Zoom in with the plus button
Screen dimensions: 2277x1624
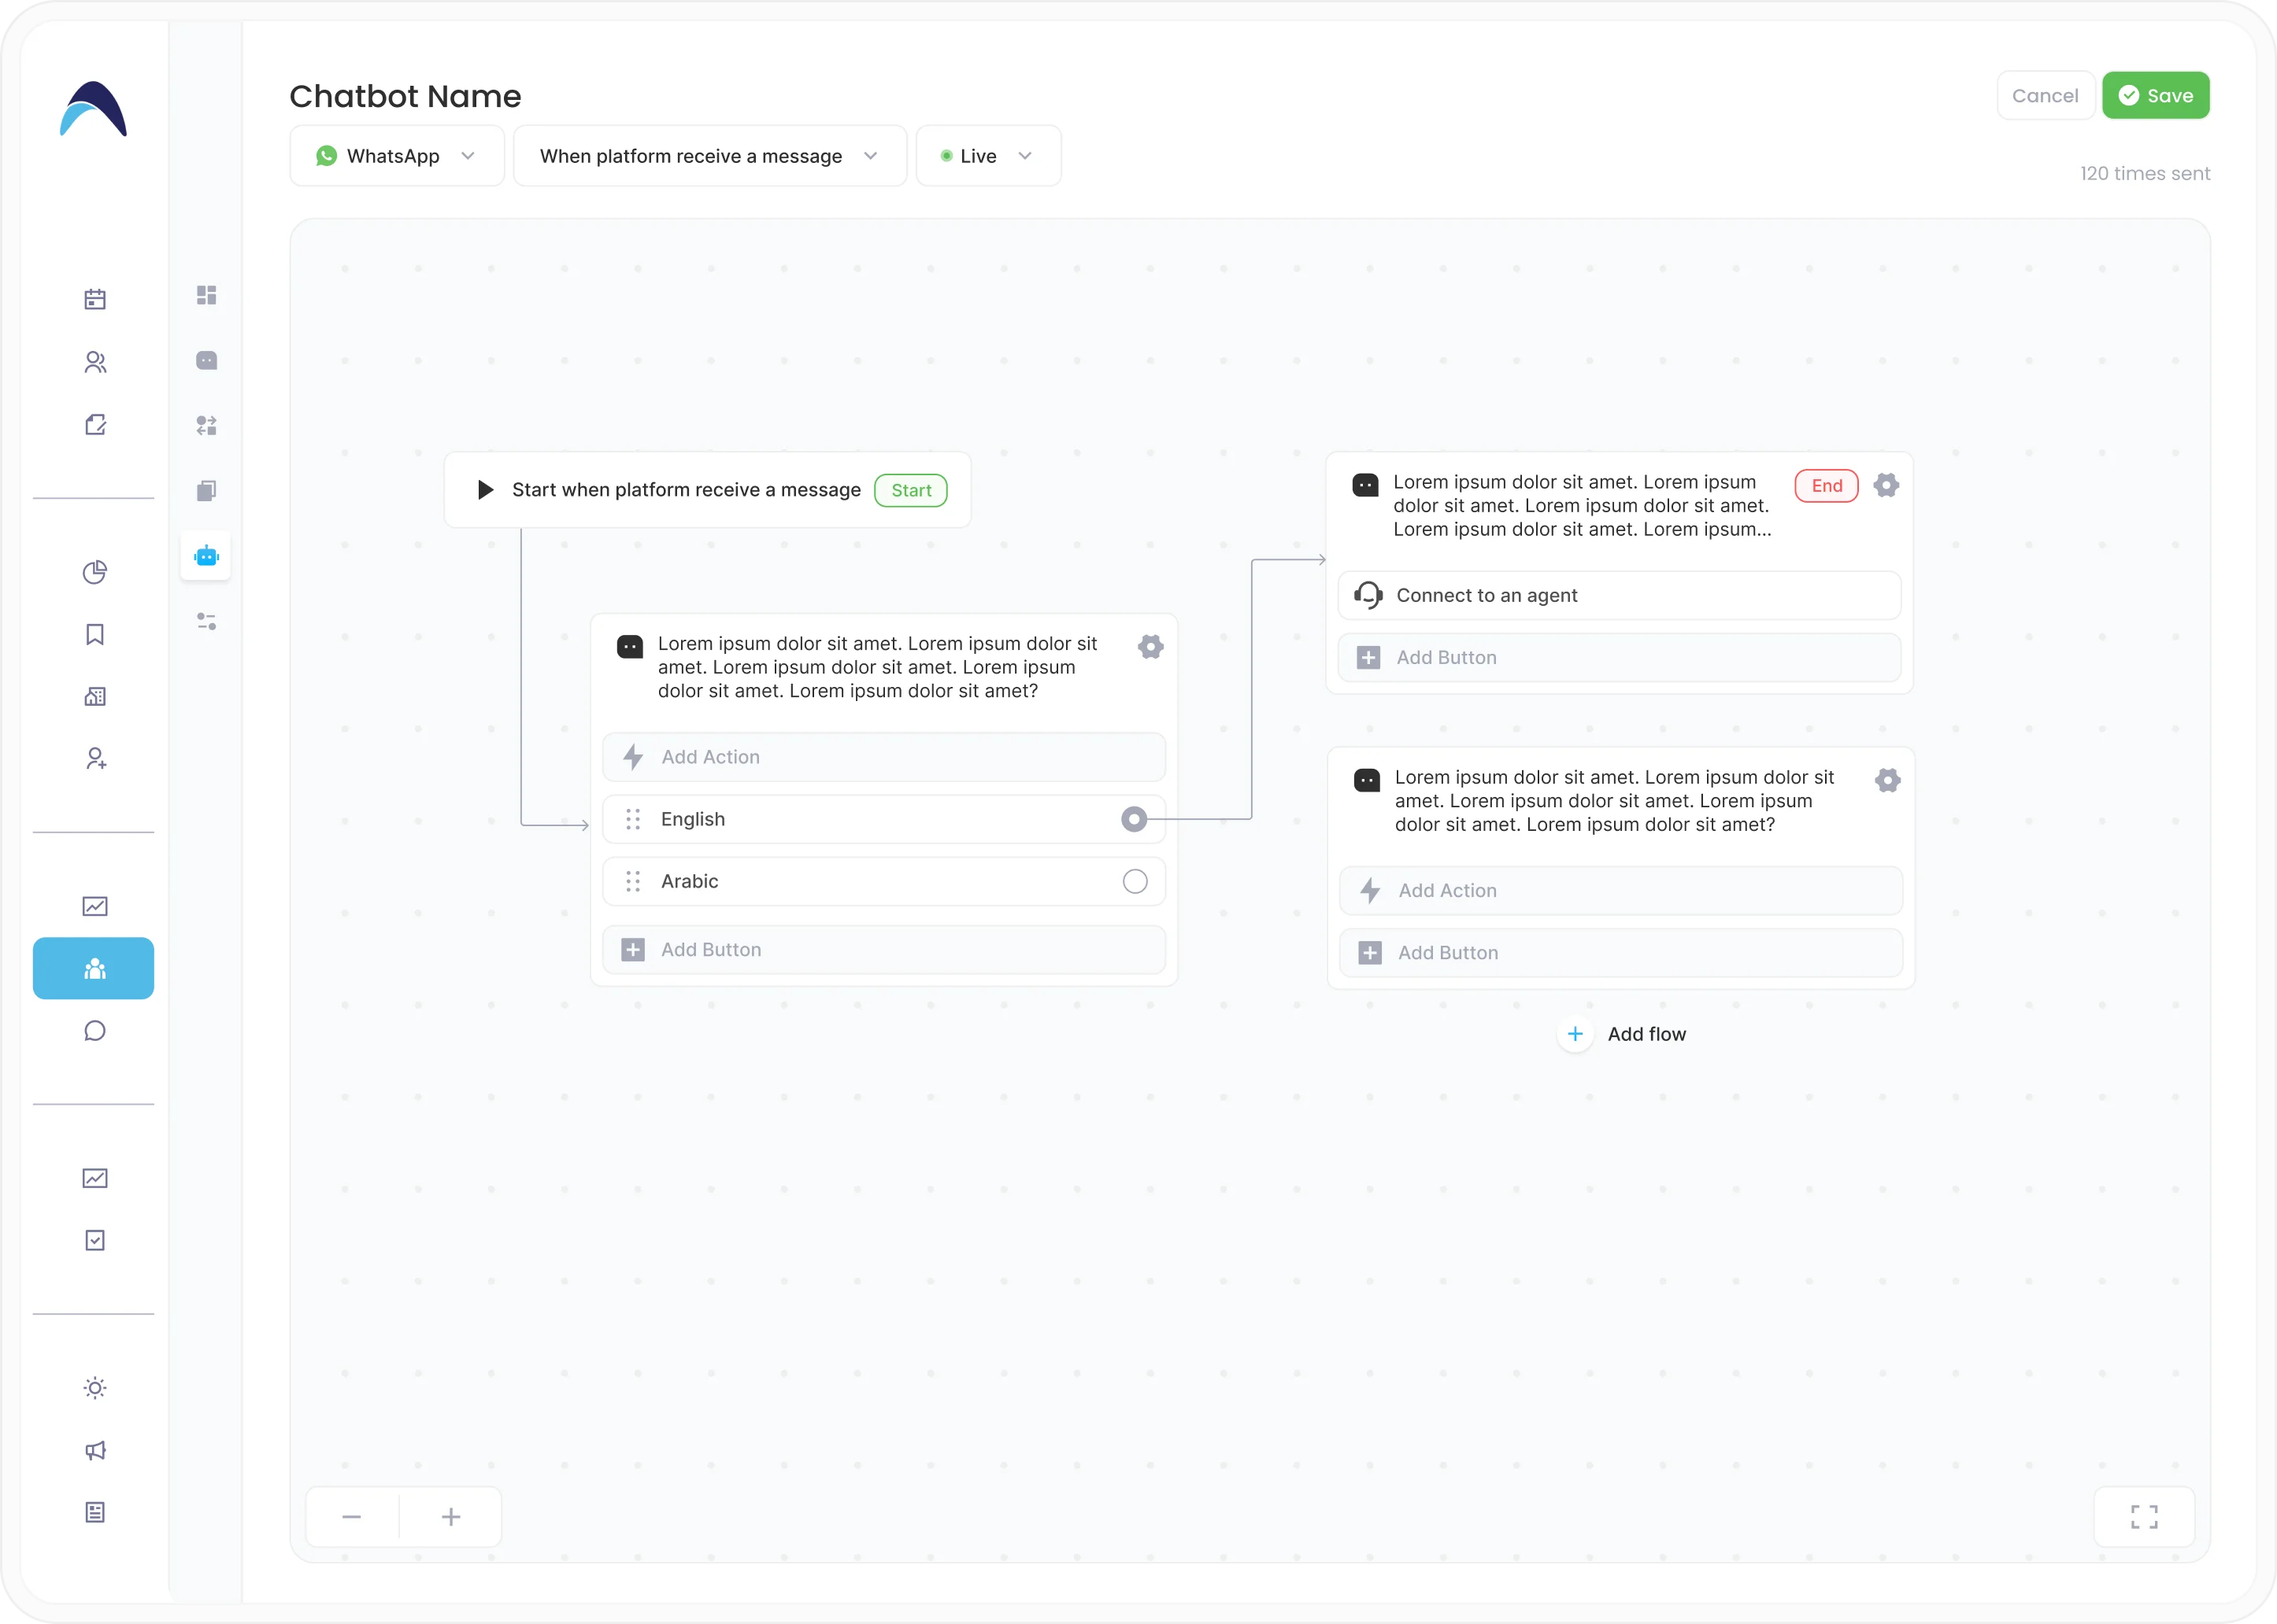(x=451, y=1517)
